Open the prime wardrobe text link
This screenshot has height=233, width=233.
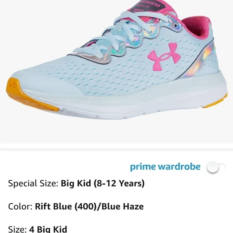[165, 167]
